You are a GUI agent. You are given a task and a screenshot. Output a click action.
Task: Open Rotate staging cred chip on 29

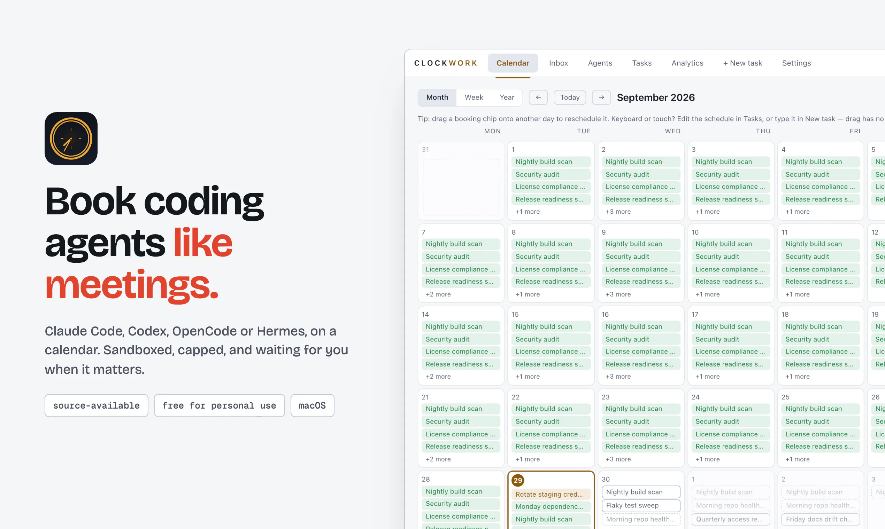[551, 494]
